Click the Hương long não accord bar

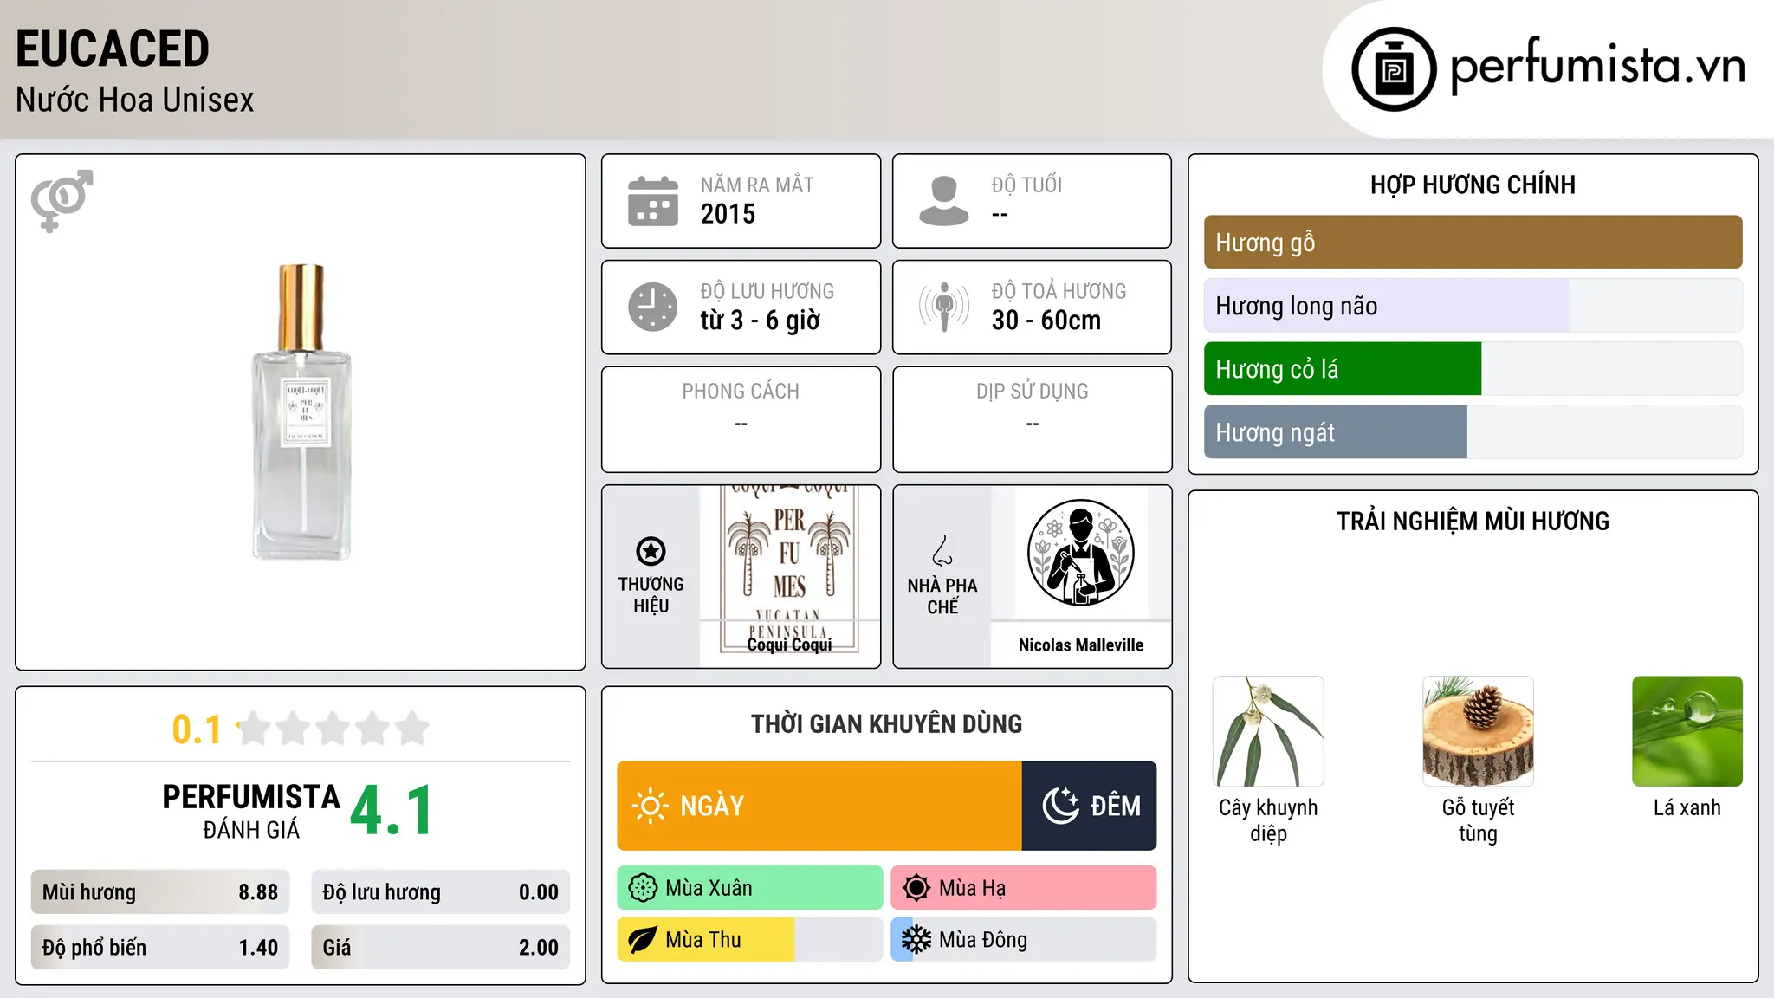click(1473, 306)
